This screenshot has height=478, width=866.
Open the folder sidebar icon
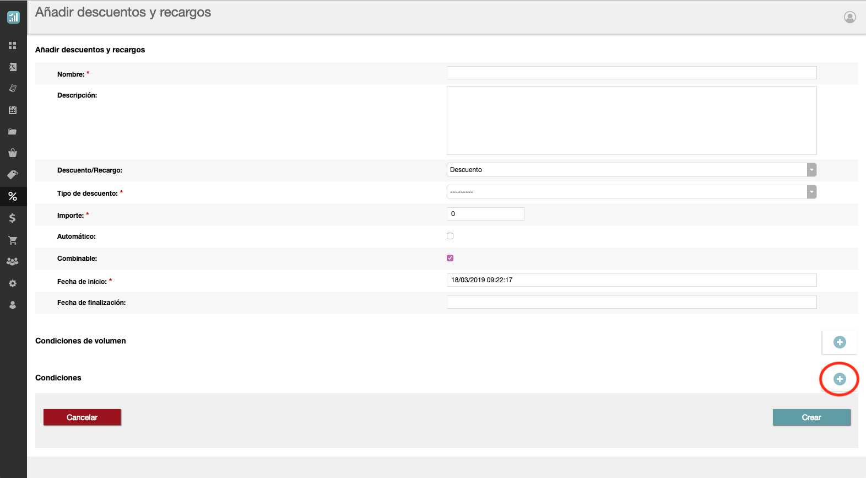click(x=13, y=131)
